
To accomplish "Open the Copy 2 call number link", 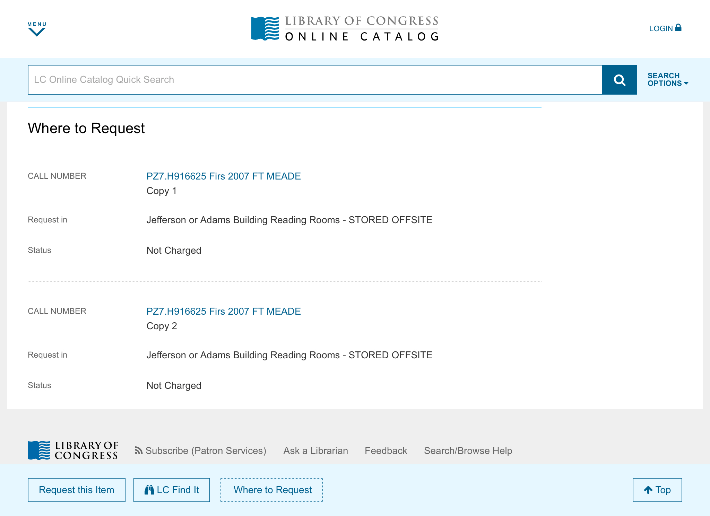I will (x=223, y=311).
